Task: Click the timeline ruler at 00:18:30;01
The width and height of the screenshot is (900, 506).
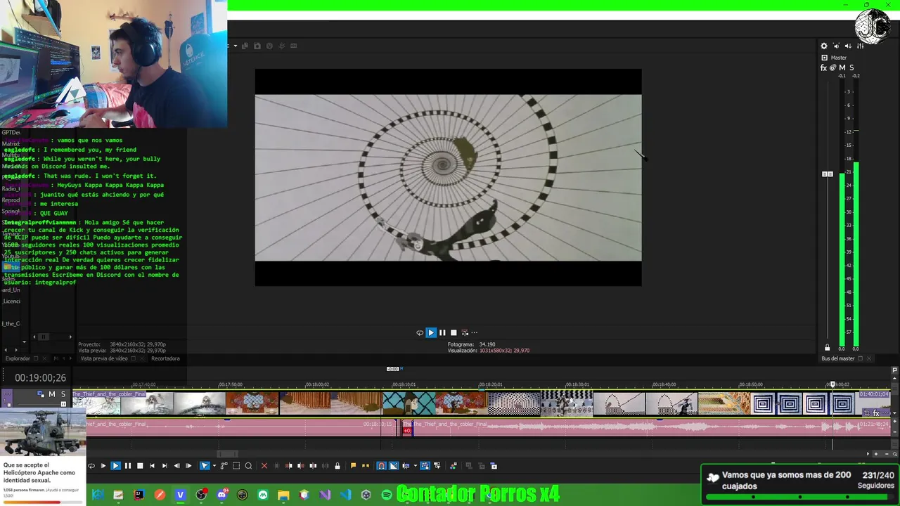Action: [577, 384]
